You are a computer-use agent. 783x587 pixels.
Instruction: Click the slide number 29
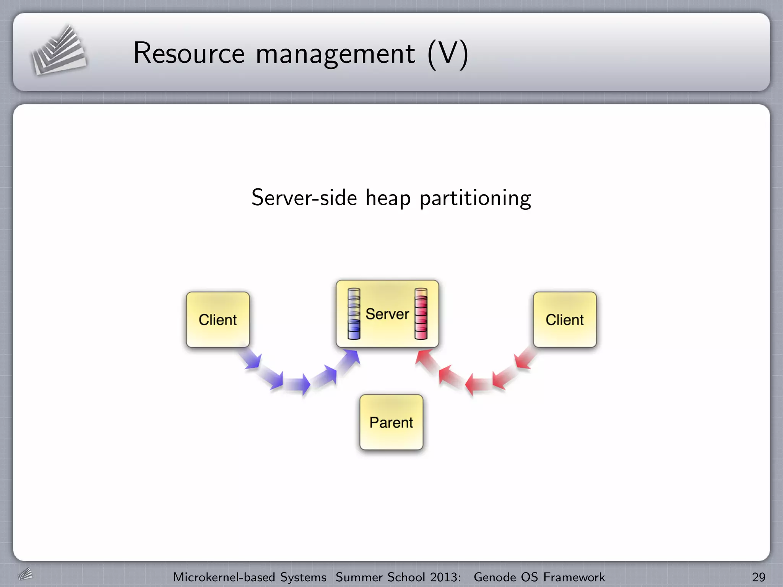pos(759,577)
